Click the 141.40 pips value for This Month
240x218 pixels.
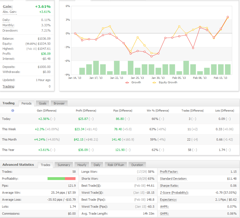pyautogui.click(x=116, y=139)
